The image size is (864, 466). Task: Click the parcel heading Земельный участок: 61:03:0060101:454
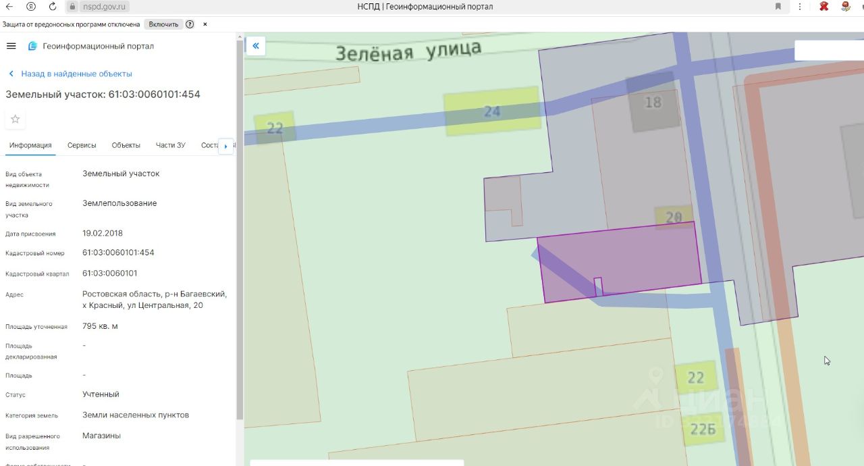[x=103, y=95]
